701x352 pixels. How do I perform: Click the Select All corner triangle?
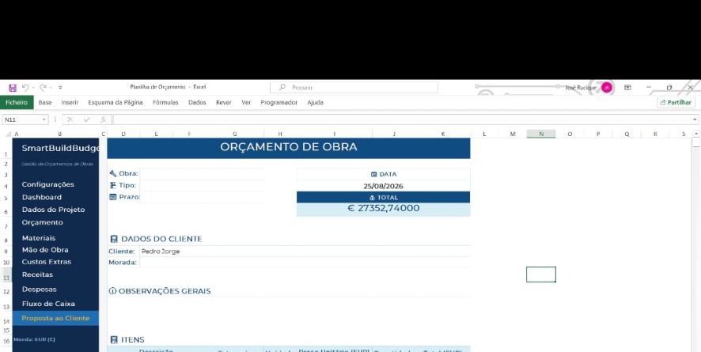[x=8, y=134]
